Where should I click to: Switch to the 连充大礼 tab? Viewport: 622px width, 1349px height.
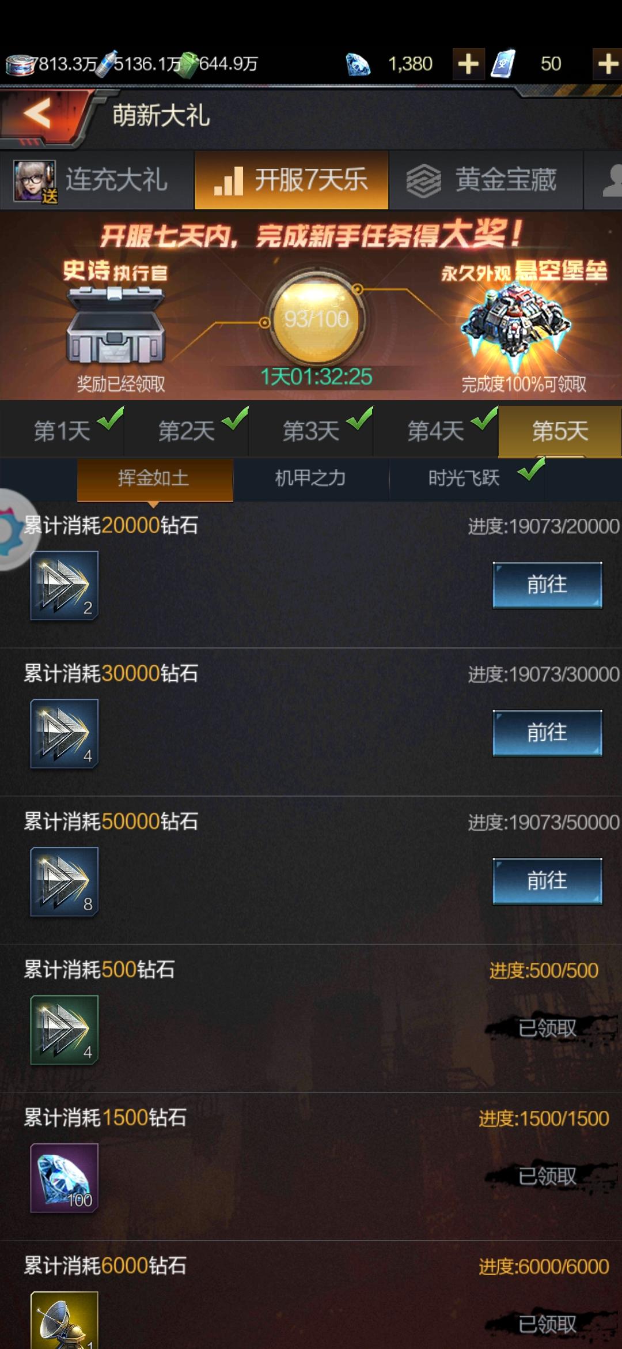point(97,180)
